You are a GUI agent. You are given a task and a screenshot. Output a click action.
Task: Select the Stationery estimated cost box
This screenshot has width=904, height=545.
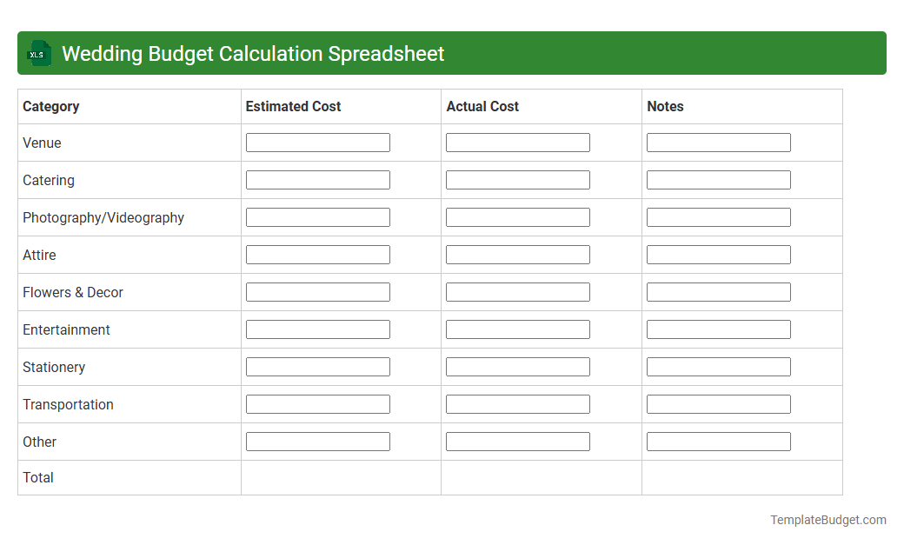[x=317, y=366]
